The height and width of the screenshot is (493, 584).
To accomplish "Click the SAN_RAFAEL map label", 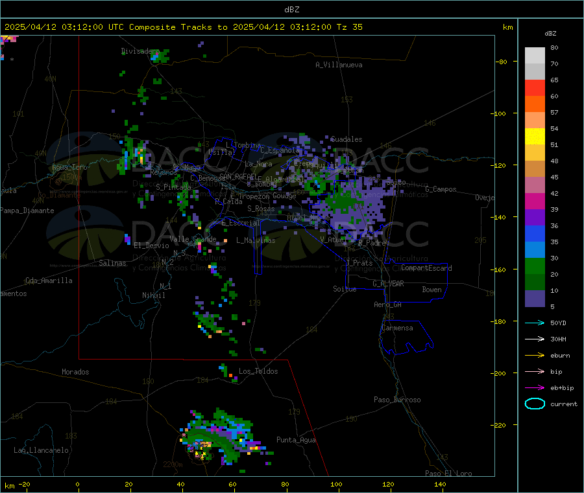I will point(238,176).
